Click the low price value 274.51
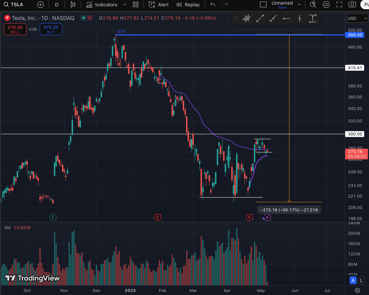369x295 pixels. coord(152,18)
